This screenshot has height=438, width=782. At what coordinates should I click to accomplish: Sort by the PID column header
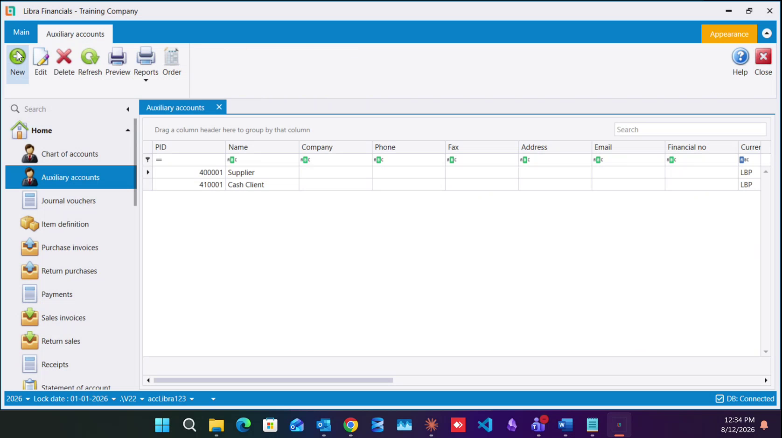click(189, 147)
